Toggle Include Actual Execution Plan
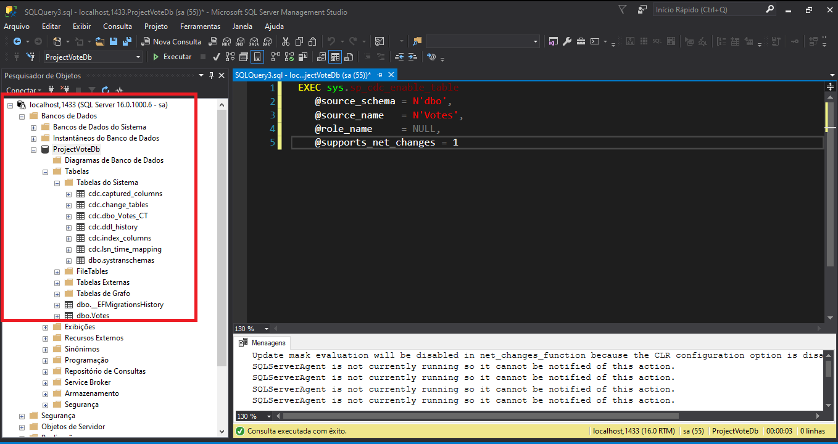 pos(275,57)
